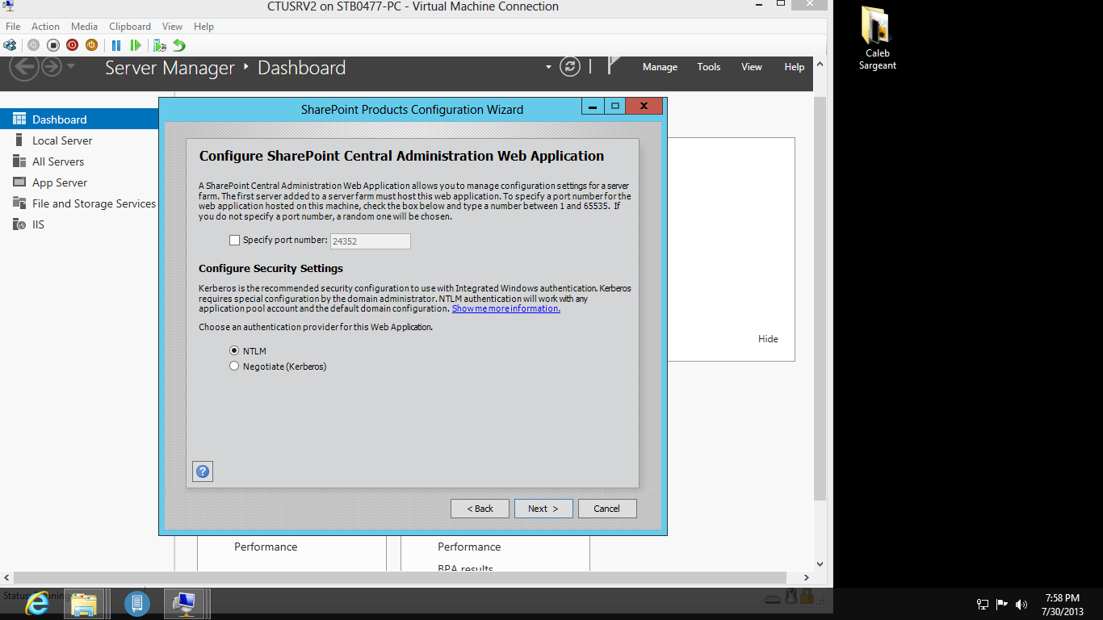Click the green Reset VM icon
Image resolution: width=1103 pixels, height=620 pixels.
(x=136, y=45)
